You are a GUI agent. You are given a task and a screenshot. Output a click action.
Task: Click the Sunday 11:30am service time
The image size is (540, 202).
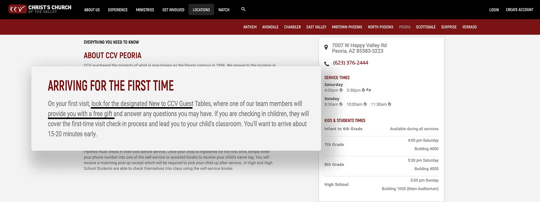tap(379, 104)
